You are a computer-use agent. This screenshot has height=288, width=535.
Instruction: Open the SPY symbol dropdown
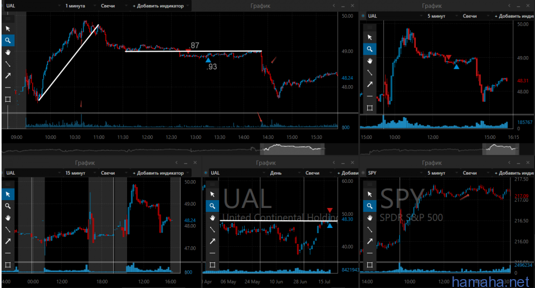[395, 173]
